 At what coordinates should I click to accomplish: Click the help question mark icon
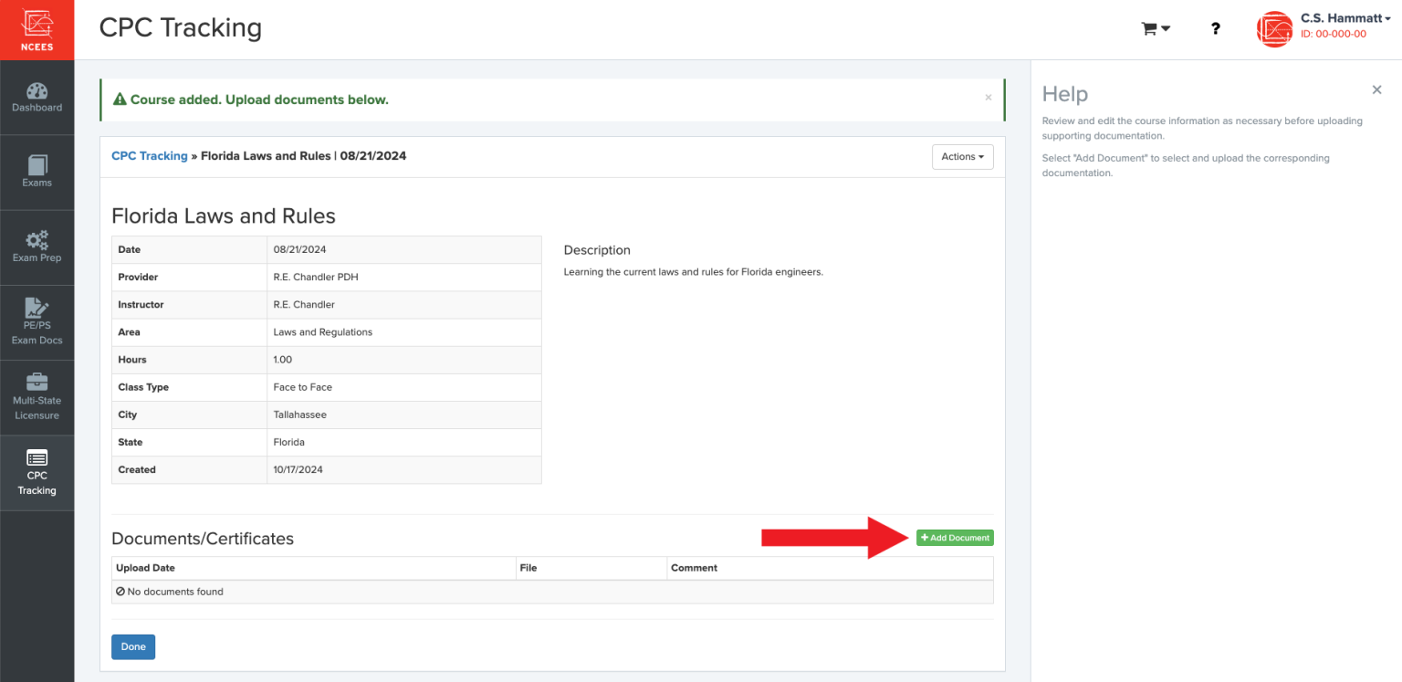coord(1215,28)
